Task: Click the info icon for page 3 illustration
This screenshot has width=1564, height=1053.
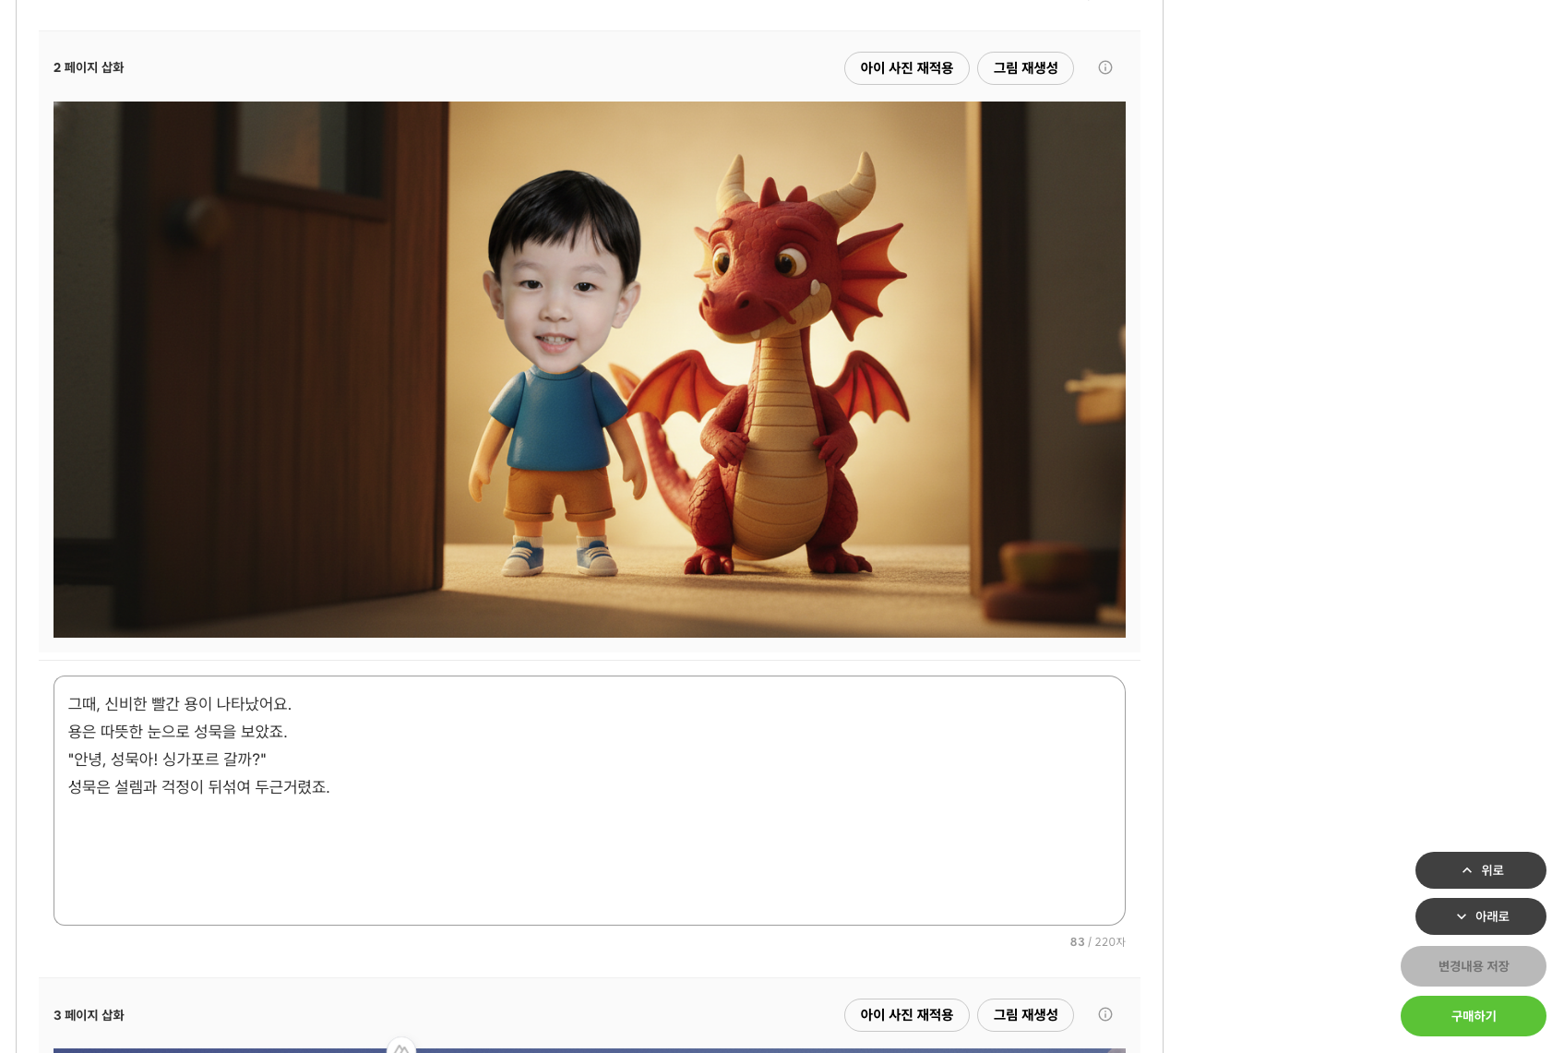Action: pyautogui.click(x=1104, y=1014)
